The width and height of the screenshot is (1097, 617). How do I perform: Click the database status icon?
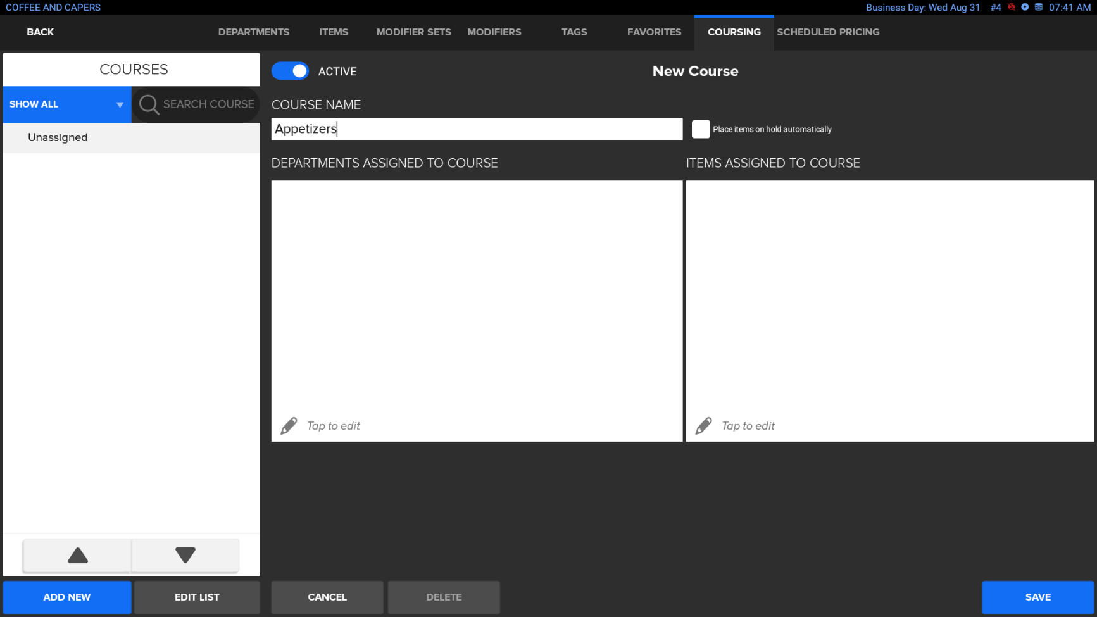(1039, 8)
